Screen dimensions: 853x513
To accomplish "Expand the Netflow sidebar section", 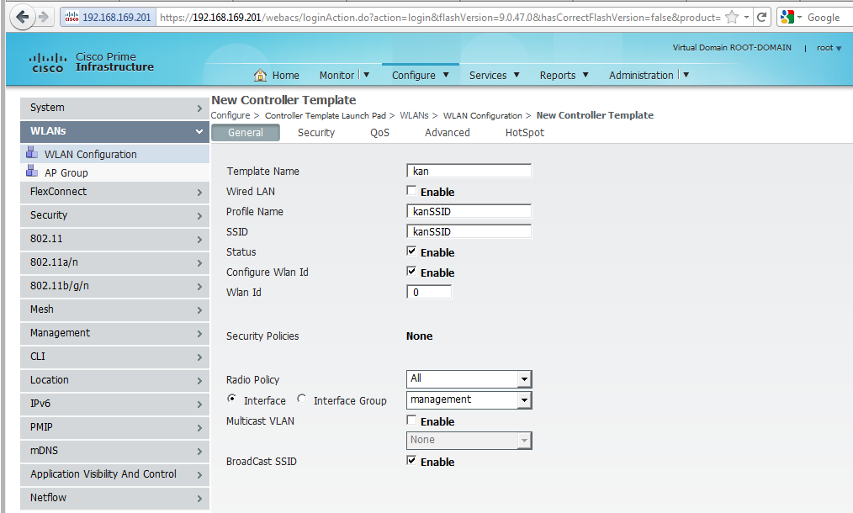I will pos(114,498).
